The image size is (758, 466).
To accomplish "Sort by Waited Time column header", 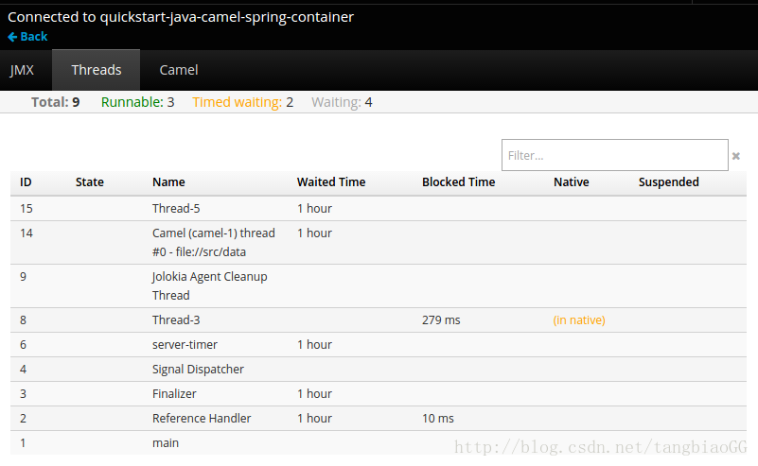I will click(331, 182).
